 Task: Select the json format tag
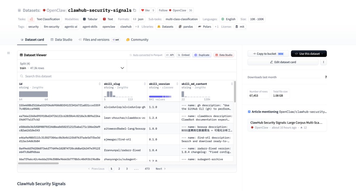tap(138, 19)
